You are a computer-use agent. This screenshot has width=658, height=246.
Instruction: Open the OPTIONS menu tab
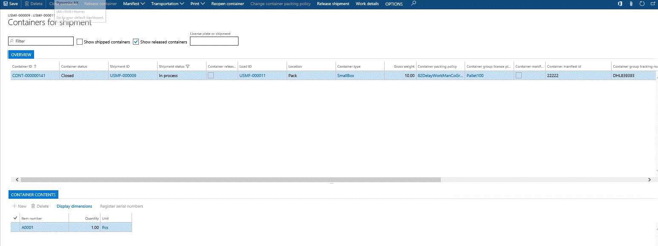point(394,4)
